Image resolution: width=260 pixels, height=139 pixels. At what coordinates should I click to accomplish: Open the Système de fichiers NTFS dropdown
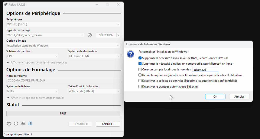(32, 91)
